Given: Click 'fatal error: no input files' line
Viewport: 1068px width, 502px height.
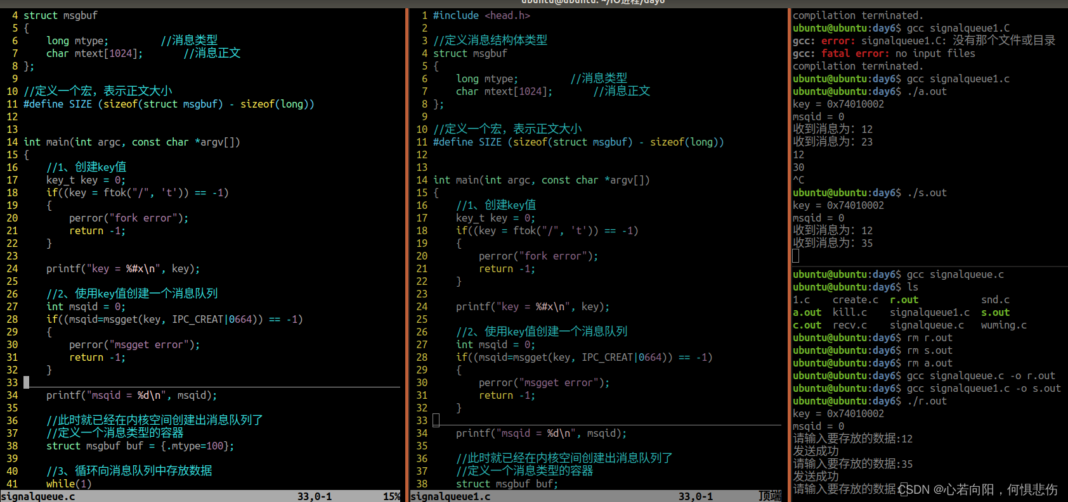Looking at the screenshot, I should click(x=884, y=53).
